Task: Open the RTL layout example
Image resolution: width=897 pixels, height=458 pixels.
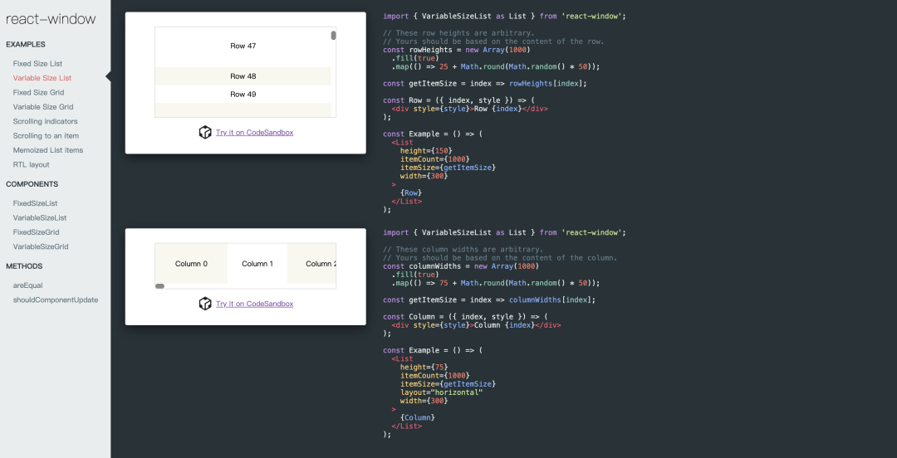Action: pos(31,164)
